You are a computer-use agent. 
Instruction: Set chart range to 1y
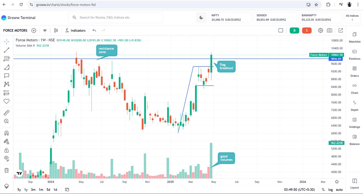coord(26,189)
